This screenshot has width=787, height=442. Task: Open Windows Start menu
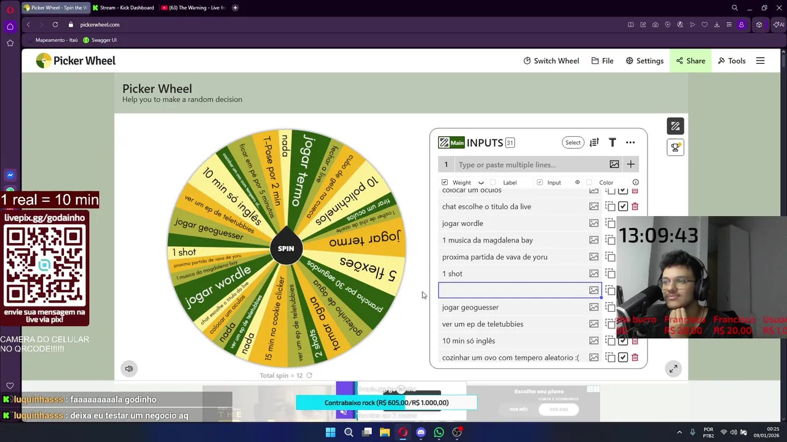pos(331,432)
